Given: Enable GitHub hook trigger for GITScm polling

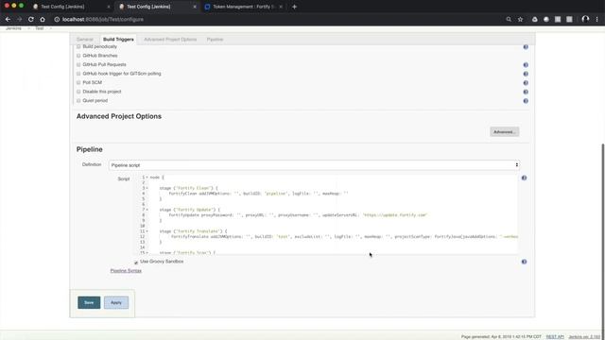Looking at the screenshot, I should tap(78, 74).
